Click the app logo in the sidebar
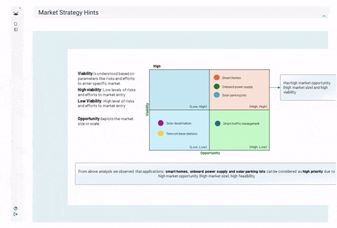 [16, 13]
